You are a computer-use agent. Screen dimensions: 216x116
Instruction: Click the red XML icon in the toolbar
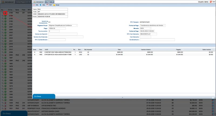pos(34,5)
